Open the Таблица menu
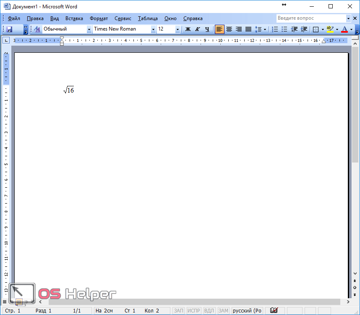The width and height of the screenshot is (360, 315). pyautogui.click(x=148, y=18)
